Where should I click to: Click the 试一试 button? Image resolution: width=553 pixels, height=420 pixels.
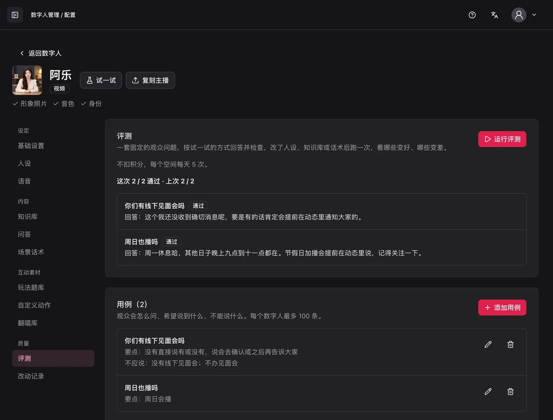(x=101, y=80)
